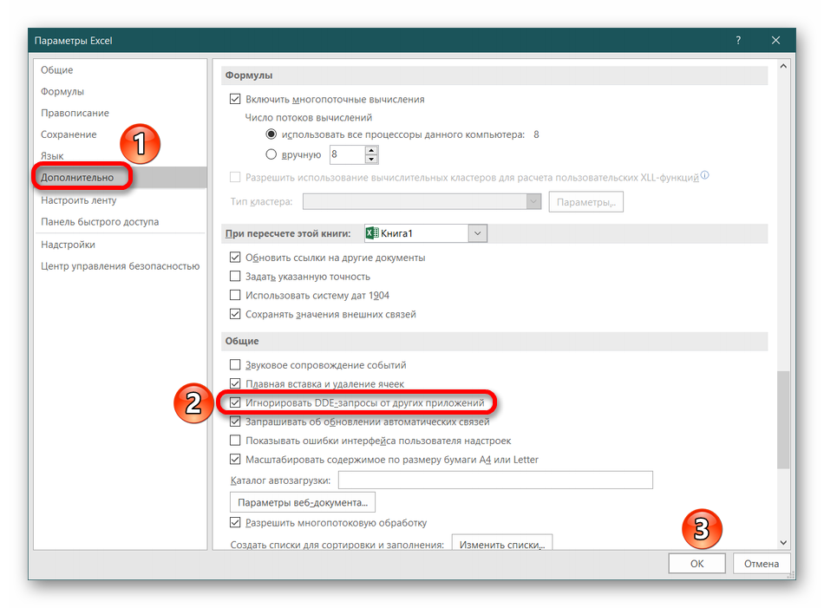824x608 pixels.
Task: Click the info icon beside XLL-функций
Action: [x=704, y=175]
